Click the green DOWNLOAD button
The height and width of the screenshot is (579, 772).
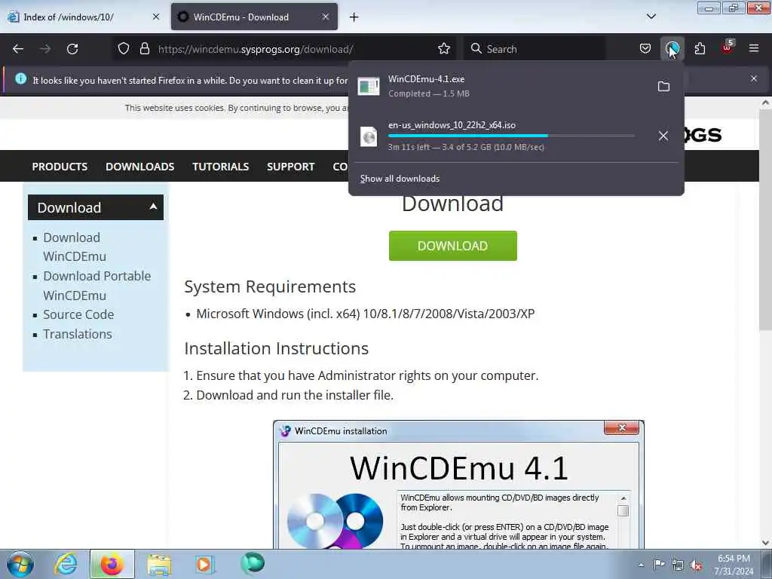coord(452,246)
